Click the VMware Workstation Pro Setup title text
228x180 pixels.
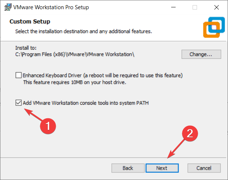[51, 7]
